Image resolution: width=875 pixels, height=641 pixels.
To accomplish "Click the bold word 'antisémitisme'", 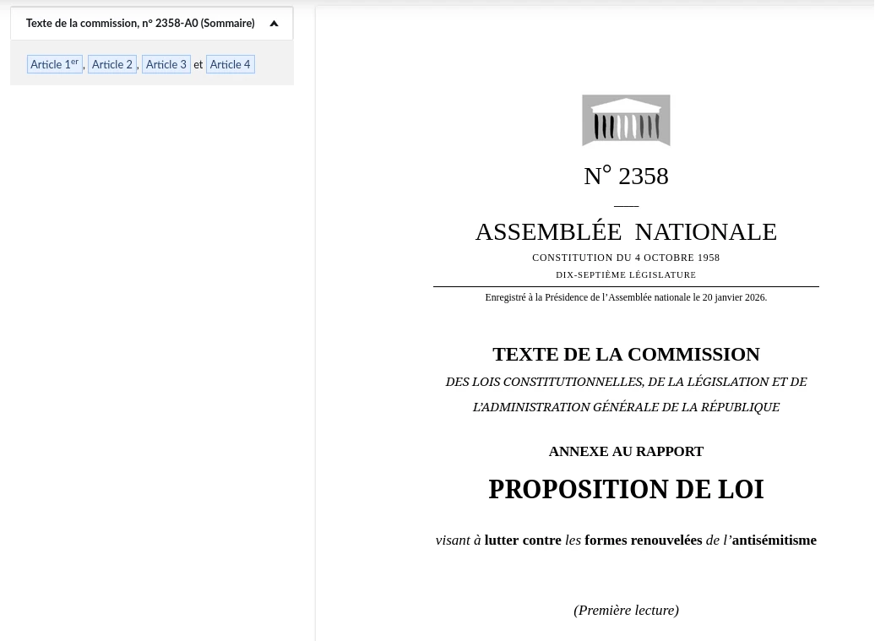I will coord(774,541).
